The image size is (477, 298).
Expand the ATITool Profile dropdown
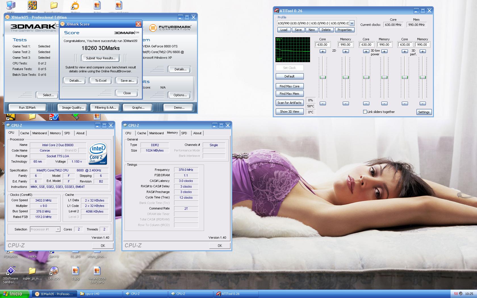(x=352, y=23)
